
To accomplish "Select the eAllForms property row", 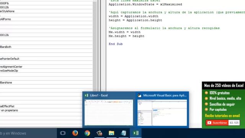I will click(46, 19).
